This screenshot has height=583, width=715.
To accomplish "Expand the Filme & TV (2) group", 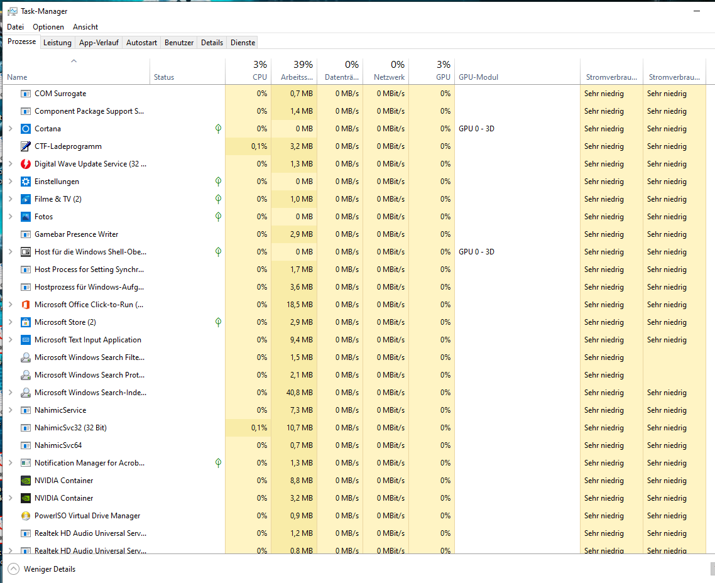I will (10, 199).
